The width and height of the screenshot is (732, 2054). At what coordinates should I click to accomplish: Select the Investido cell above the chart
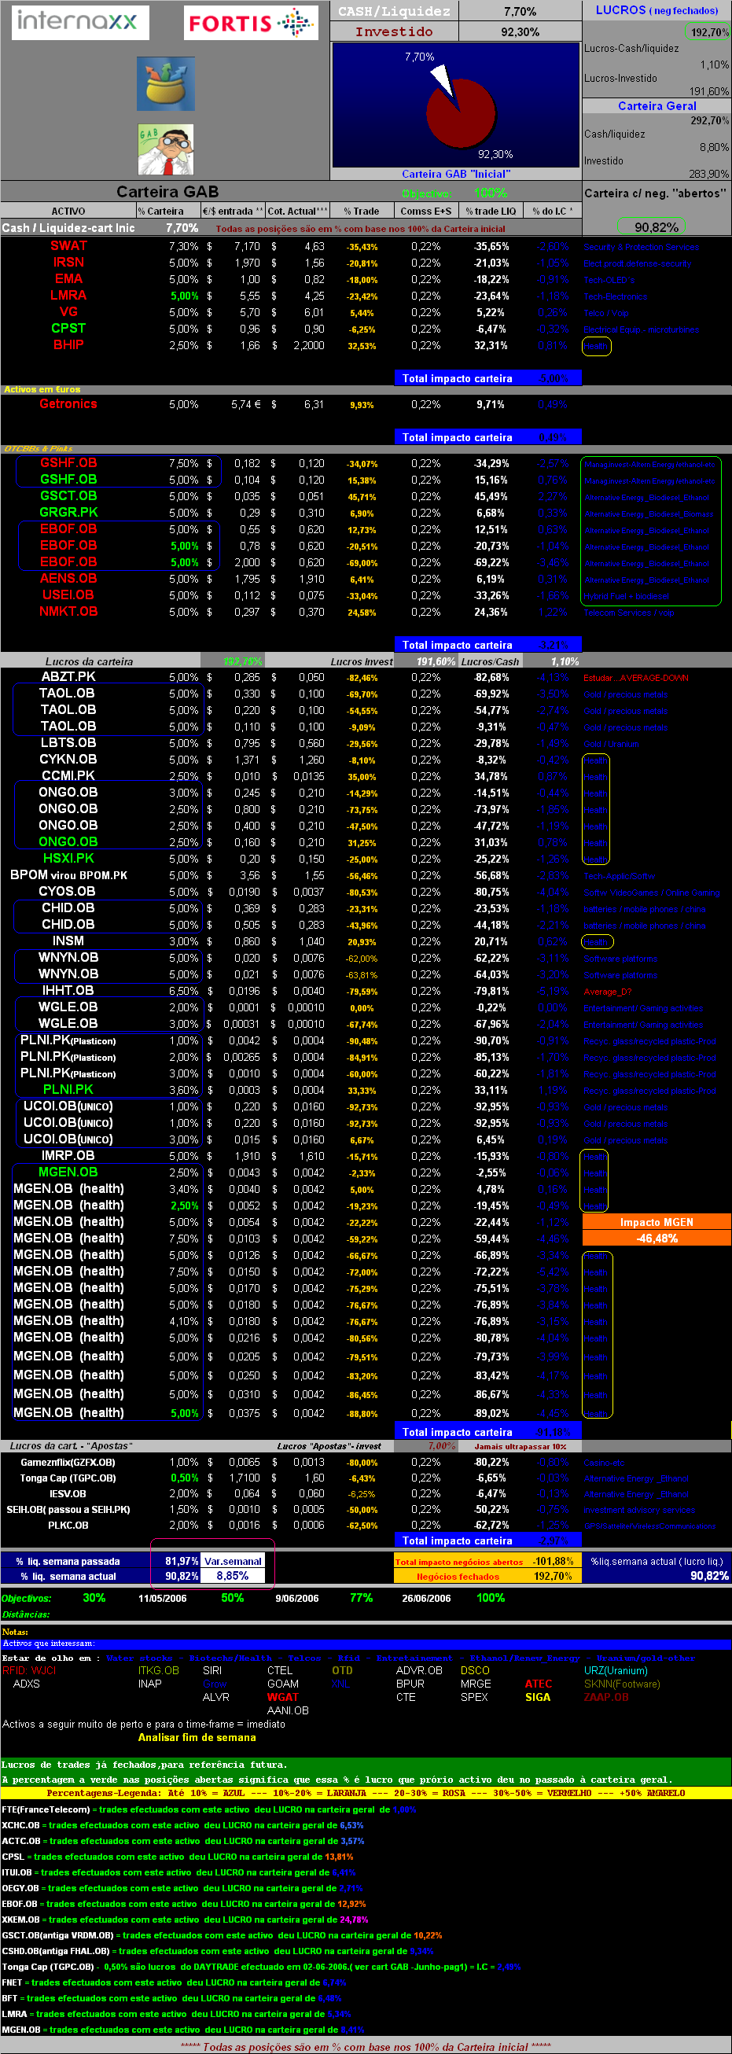click(x=394, y=32)
